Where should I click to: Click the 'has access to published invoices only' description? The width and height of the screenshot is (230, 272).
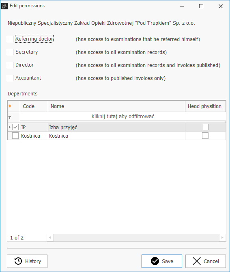[x=120, y=78]
